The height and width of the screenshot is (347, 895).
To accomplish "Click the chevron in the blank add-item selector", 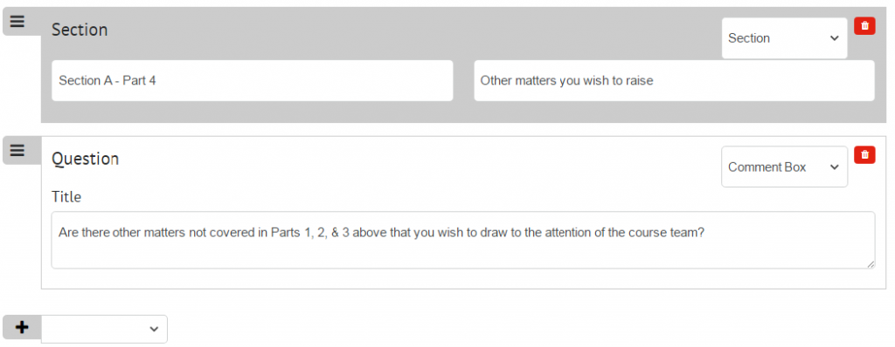I will click(154, 330).
